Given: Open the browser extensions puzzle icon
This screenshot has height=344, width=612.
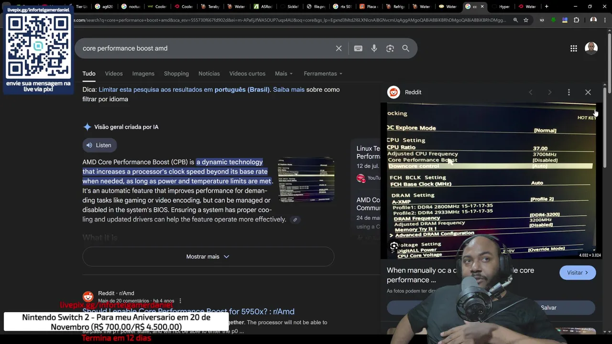Looking at the screenshot, I should [576, 20].
